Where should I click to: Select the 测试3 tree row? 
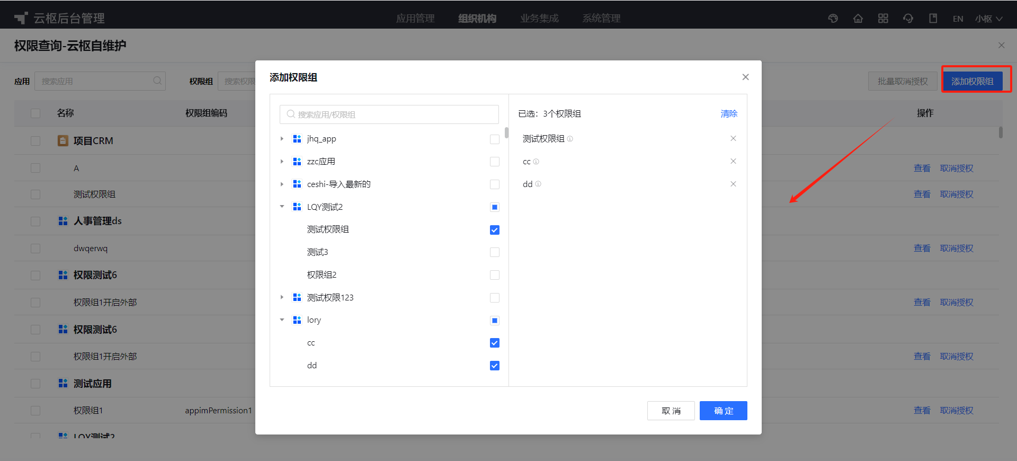click(389, 252)
